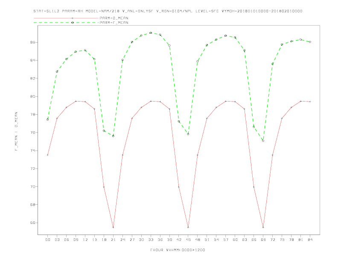Screen dimensions: 338x261
Task: Select y-axis tick label 66
Action: [33, 223]
